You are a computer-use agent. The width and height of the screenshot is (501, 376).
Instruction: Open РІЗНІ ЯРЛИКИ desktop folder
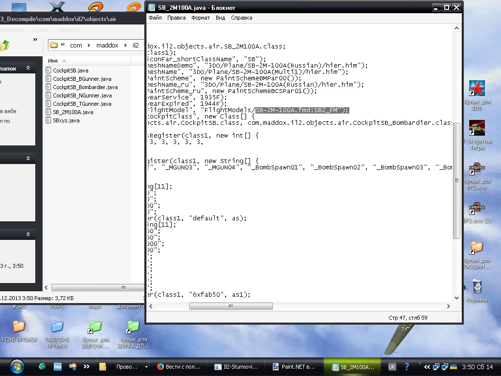pos(19,331)
